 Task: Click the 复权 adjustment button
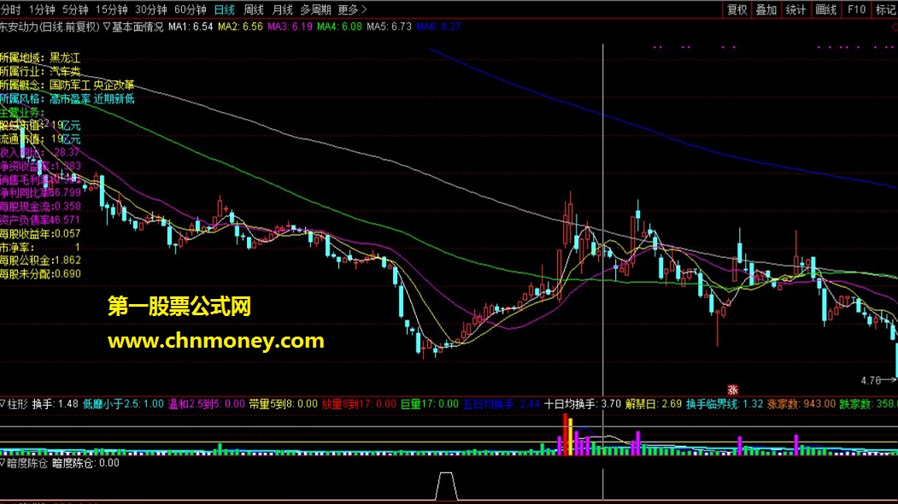pos(737,9)
